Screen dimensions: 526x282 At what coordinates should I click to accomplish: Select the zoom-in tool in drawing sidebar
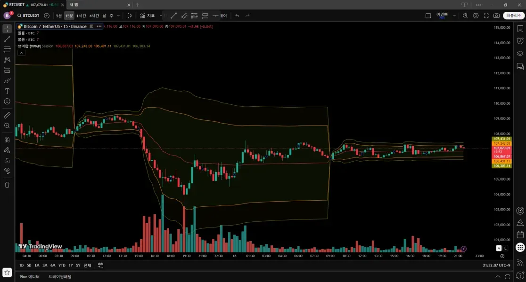[x=7, y=125]
